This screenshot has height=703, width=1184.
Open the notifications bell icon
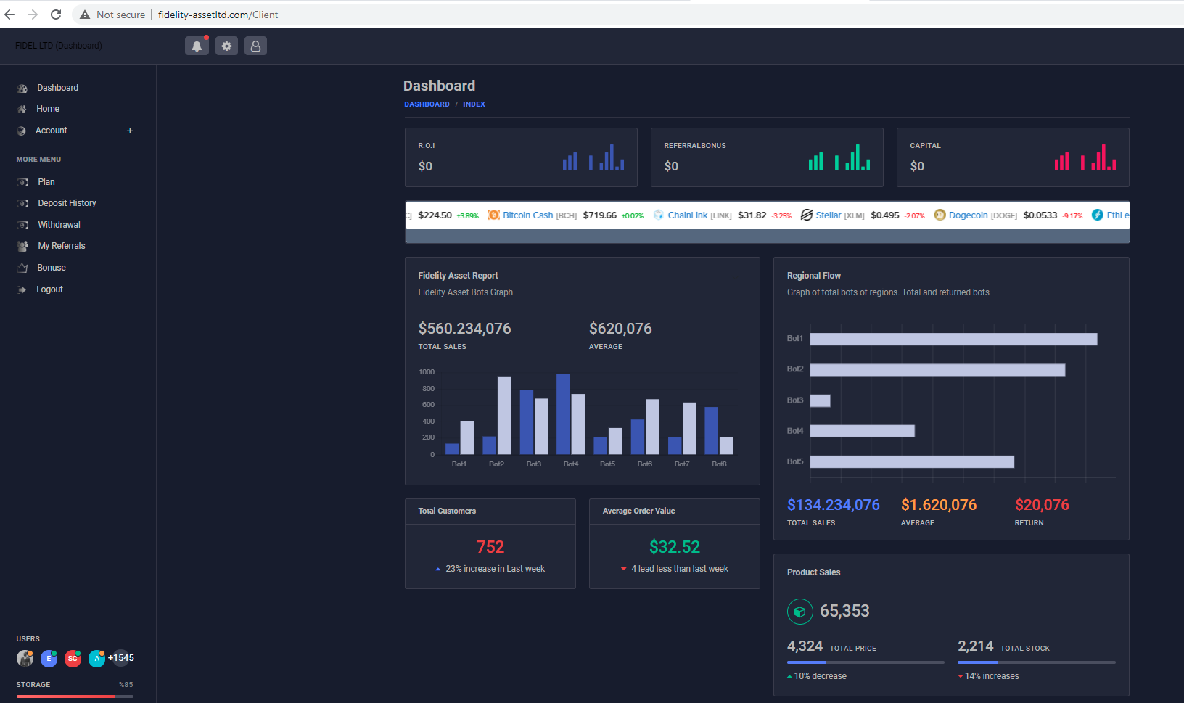tap(197, 46)
